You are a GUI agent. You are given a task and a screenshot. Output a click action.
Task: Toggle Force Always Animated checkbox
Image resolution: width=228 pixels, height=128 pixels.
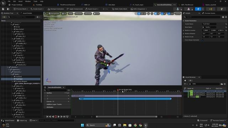(x=203, y=40)
